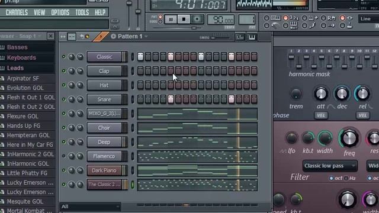
Task: Open the Help menu
Action: pyautogui.click(x=100, y=12)
